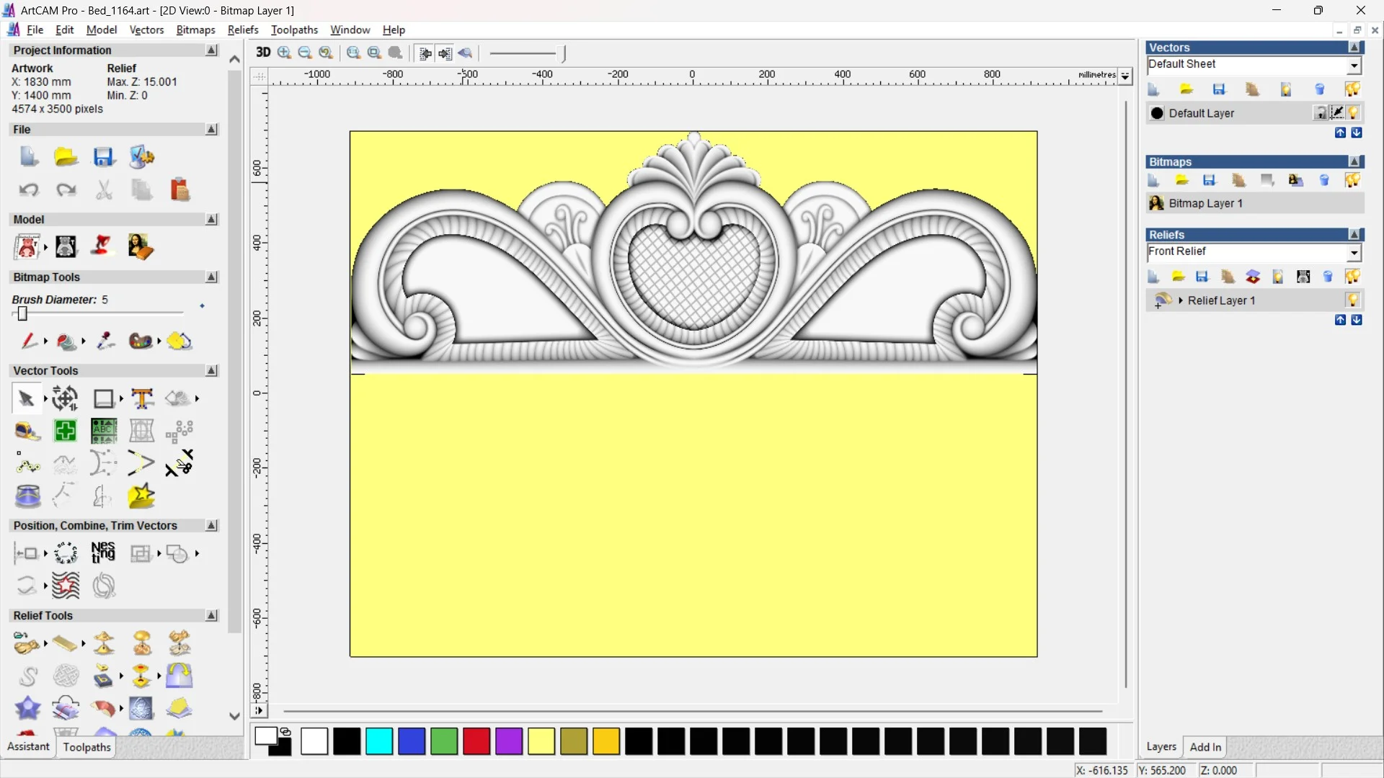
Task: Toggle lock on Default Layer
Action: click(x=1321, y=113)
